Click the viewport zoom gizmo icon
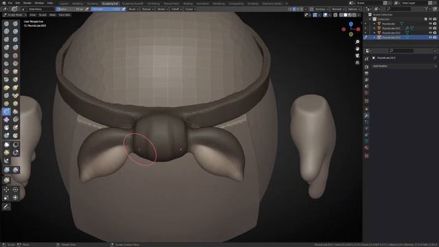This screenshot has height=247, width=439. (357, 42)
